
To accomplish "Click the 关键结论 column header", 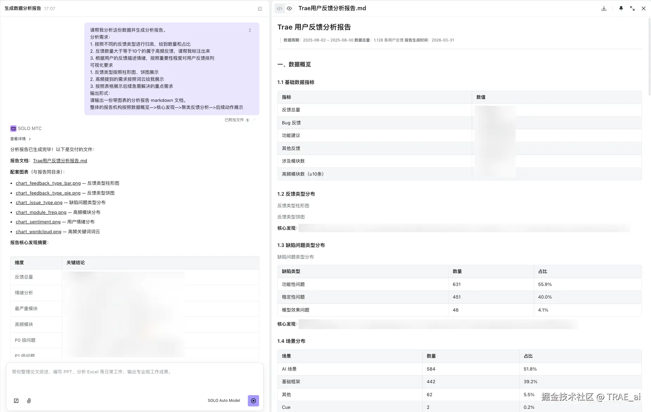I will 161,263.
